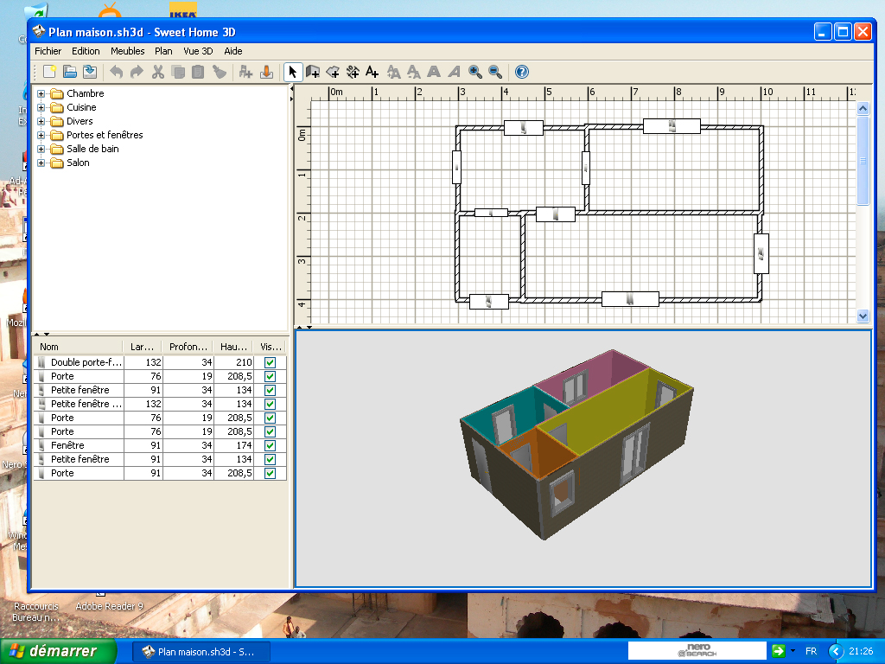
Task: Sort by the Hau… height column header
Action: [x=233, y=347]
